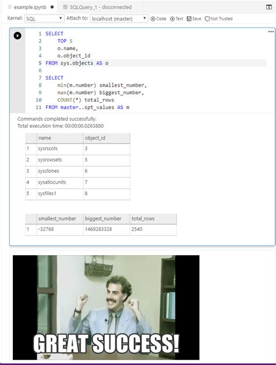
Task: Click the object_id value 8 cell
Action: 107,194
